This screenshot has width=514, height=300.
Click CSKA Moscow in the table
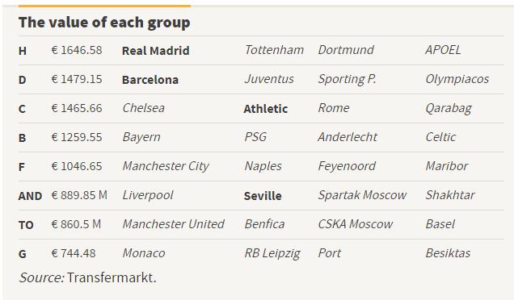pos(356,224)
